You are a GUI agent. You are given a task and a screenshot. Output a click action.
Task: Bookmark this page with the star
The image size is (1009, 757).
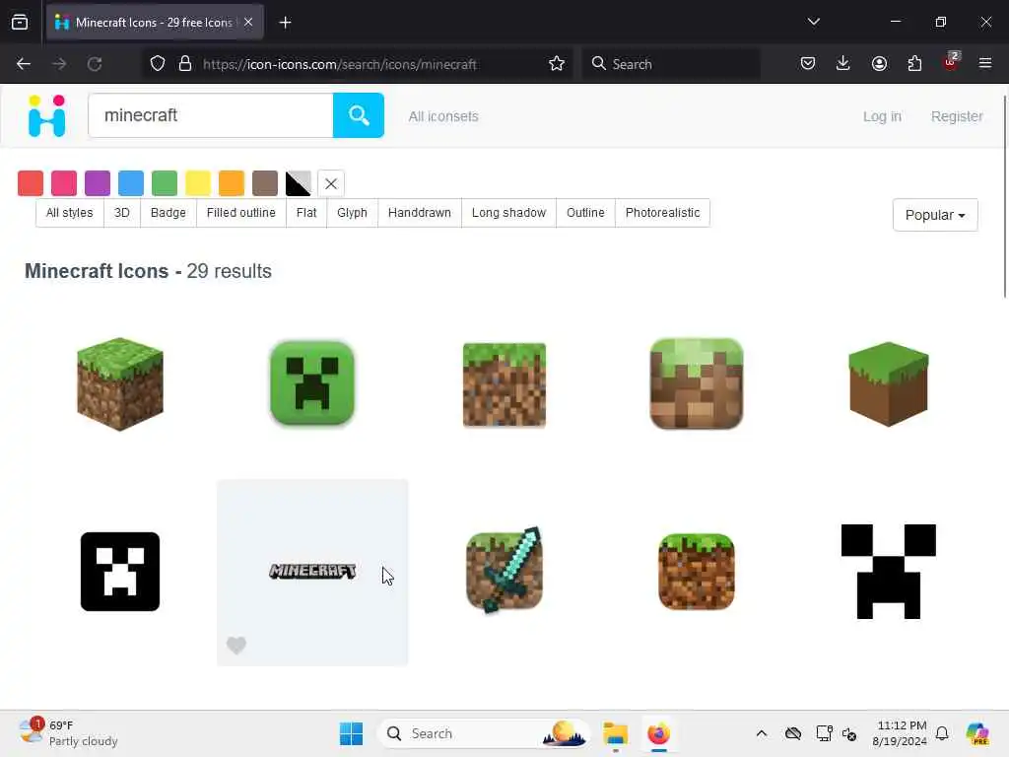coord(557,64)
